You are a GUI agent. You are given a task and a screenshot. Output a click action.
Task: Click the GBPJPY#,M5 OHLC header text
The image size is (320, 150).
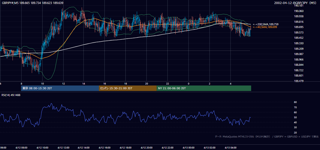[x=33, y=3]
